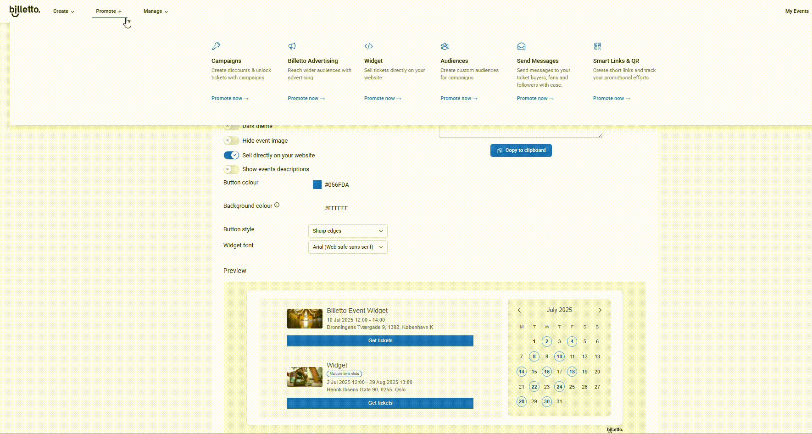Image resolution: width=812 pixels, height=434 pixels.
Task: Click the Audiences people icon
Action: (445, 46)
